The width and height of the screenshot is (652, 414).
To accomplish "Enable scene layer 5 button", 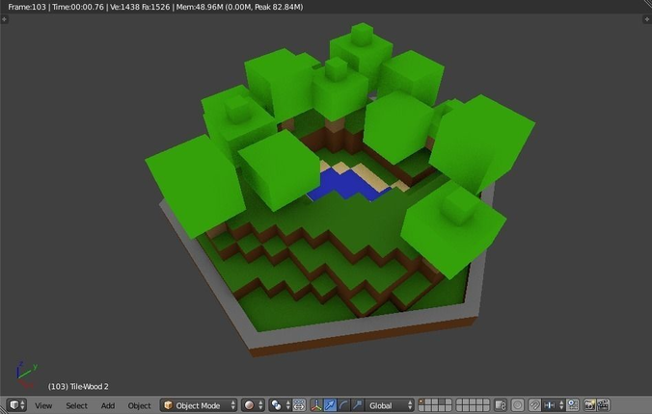I will [x=448, y=401].
